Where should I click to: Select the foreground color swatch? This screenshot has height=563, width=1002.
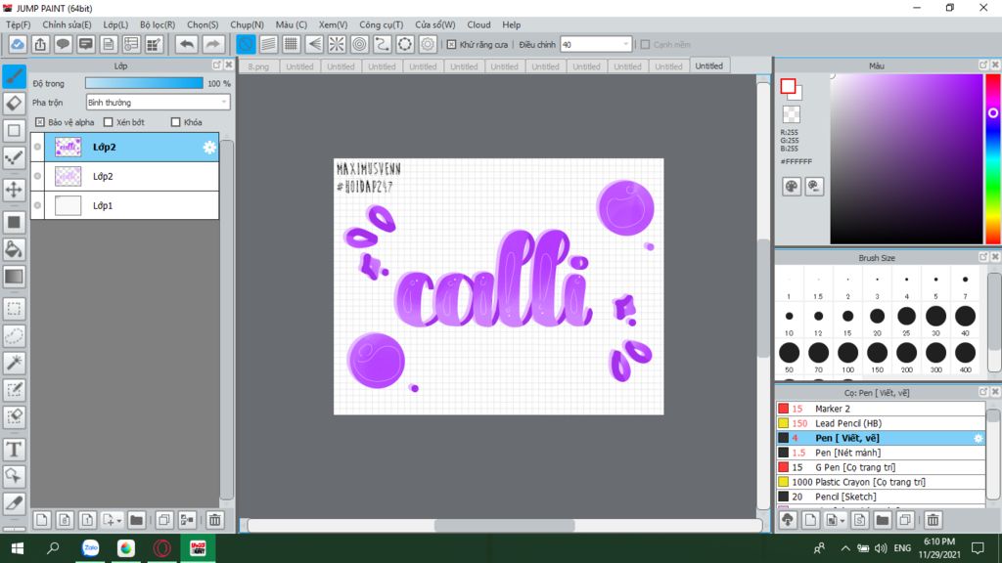[788, 86]
